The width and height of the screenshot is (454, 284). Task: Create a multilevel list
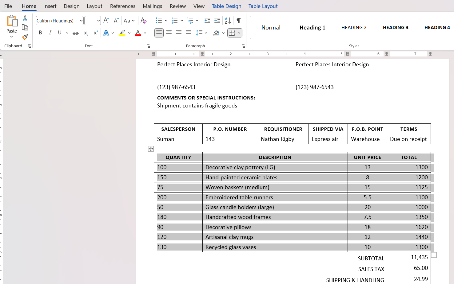(x=190, y=21)
